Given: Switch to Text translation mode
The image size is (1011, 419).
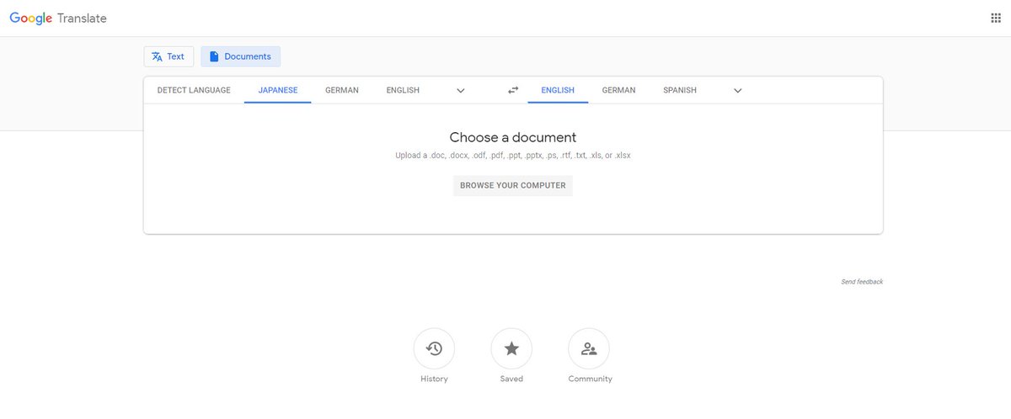Looking at the screenshot, I should pyautogui.click(x=168, y=56).
